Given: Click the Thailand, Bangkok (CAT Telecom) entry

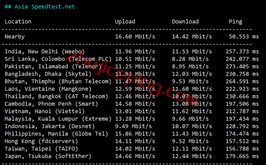Looking at the screenshot, I should tap(56, 96).
